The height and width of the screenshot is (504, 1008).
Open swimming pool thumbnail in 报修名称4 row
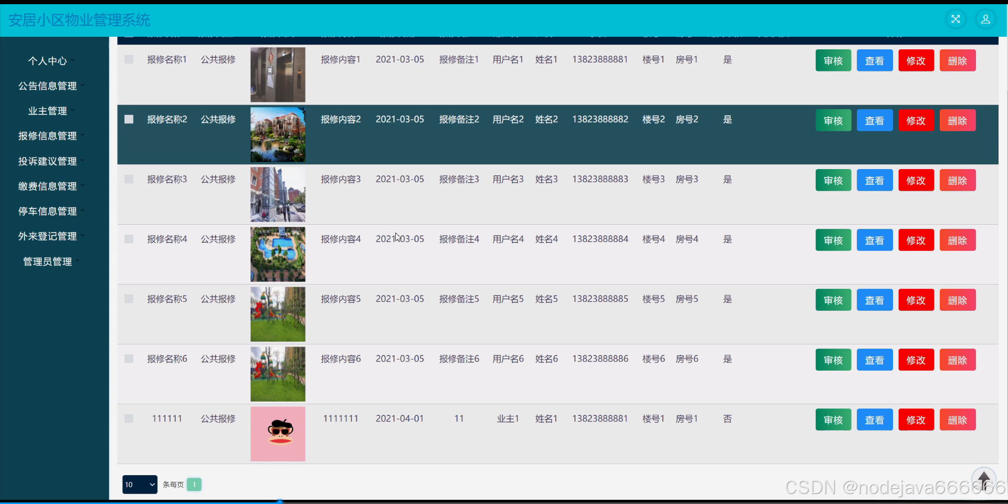(x=278, y=254)
